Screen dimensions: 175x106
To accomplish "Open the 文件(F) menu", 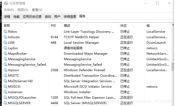I will coord(9,10).
